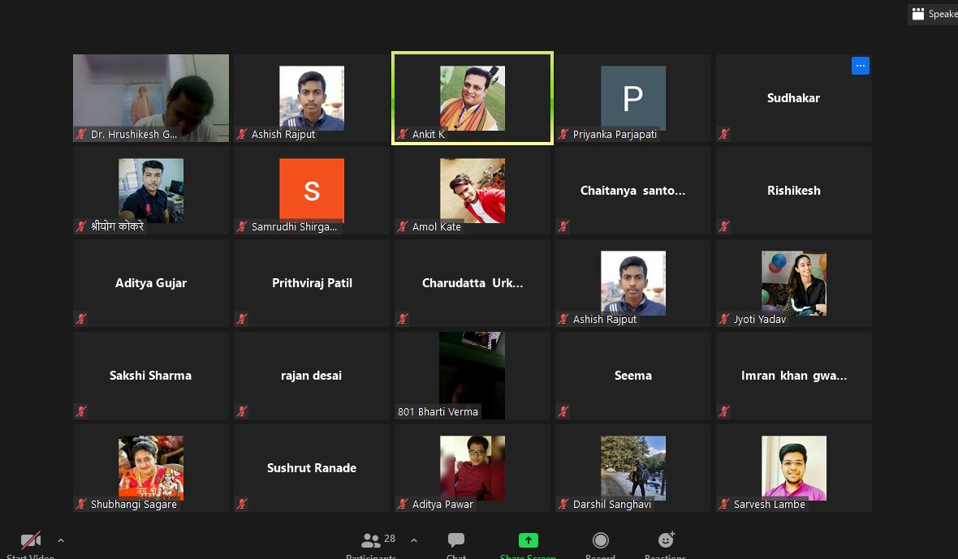Click muted mic icon on Sudhakar tile
This screenshot has height=559, width=958.
point(724,134)
